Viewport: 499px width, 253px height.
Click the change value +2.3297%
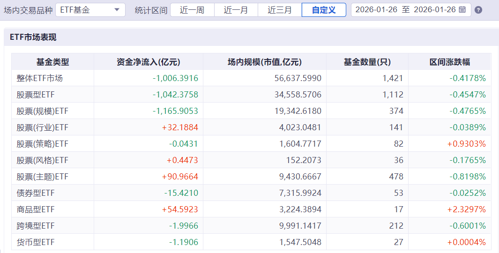pyautogui.click(x=467, y=209)
